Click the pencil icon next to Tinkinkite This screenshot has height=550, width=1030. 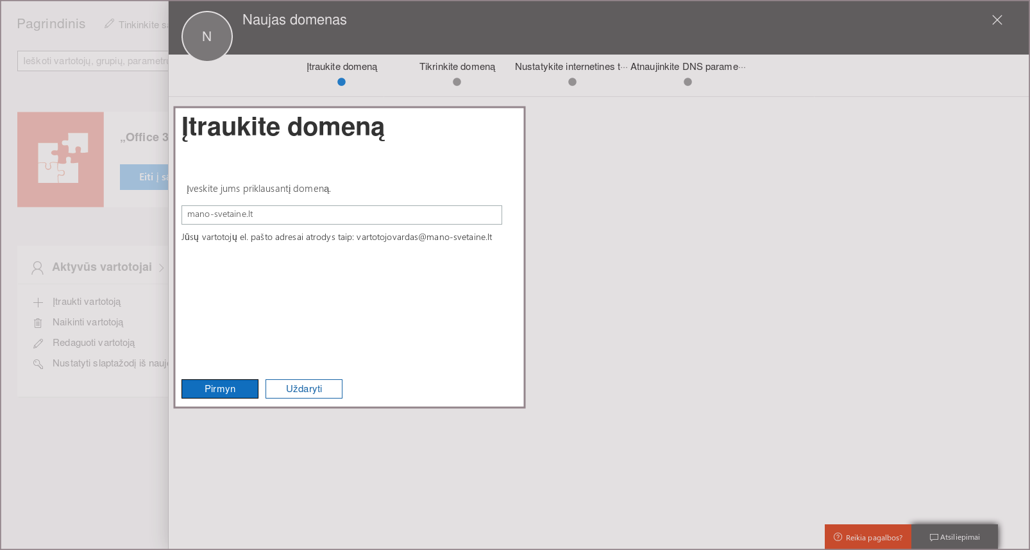[109, 24]
